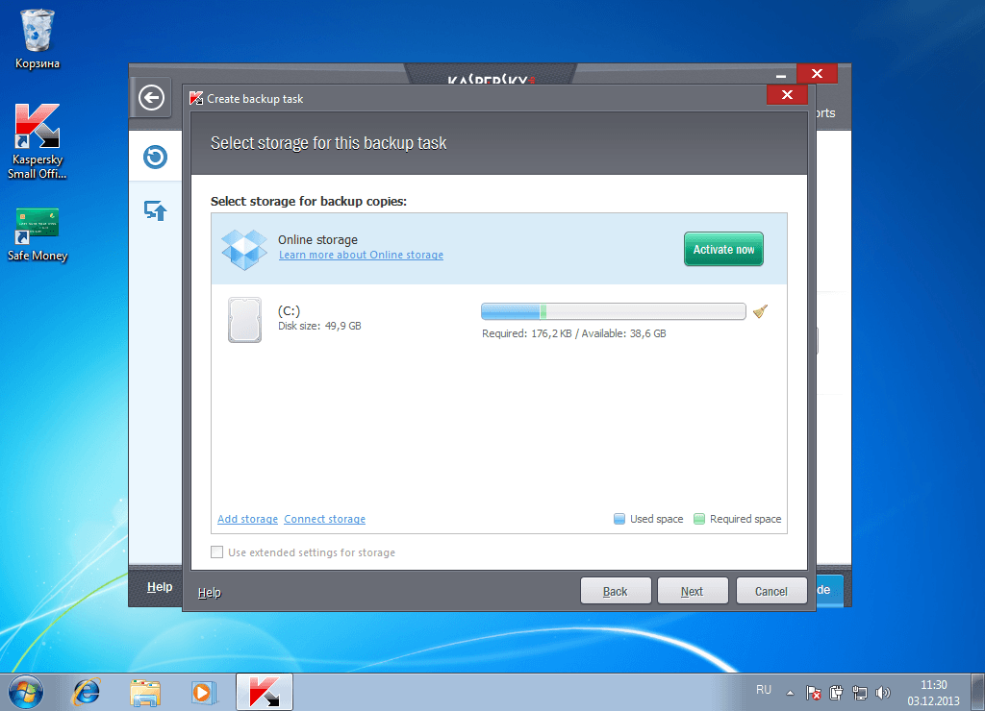Select the C: hard drive icon
This screenshot has height=711, width=985.
pos(244,319)
